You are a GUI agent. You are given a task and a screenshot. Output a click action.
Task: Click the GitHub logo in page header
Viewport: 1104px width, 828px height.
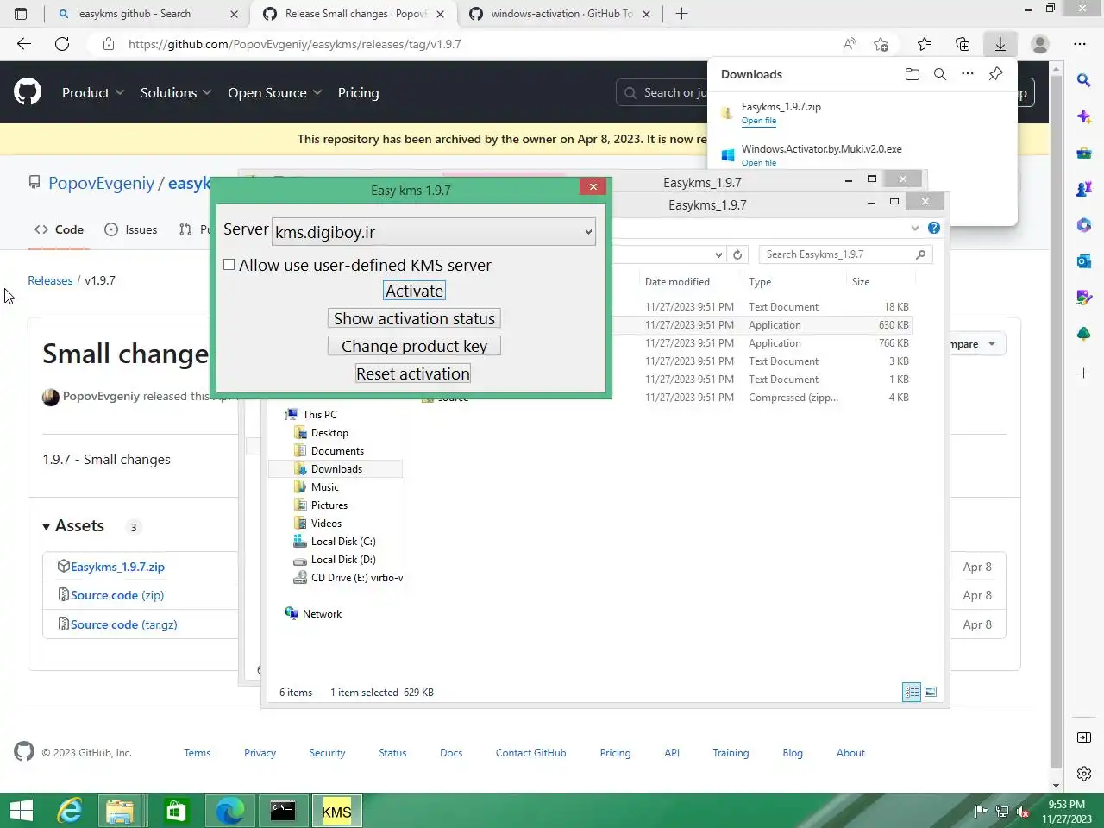point(28,92)
